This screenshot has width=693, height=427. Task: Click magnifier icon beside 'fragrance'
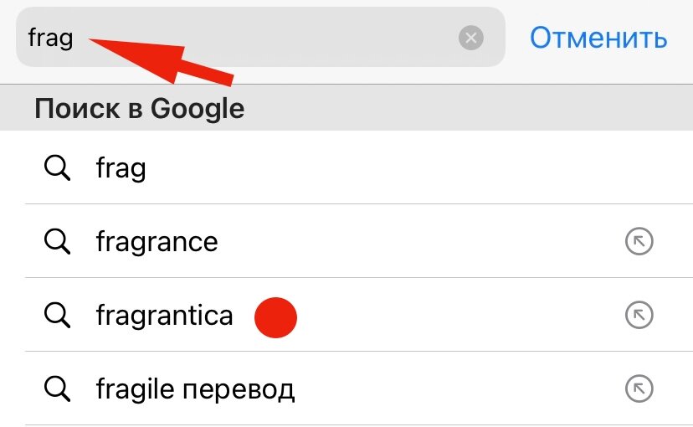[x=57, y=242]
